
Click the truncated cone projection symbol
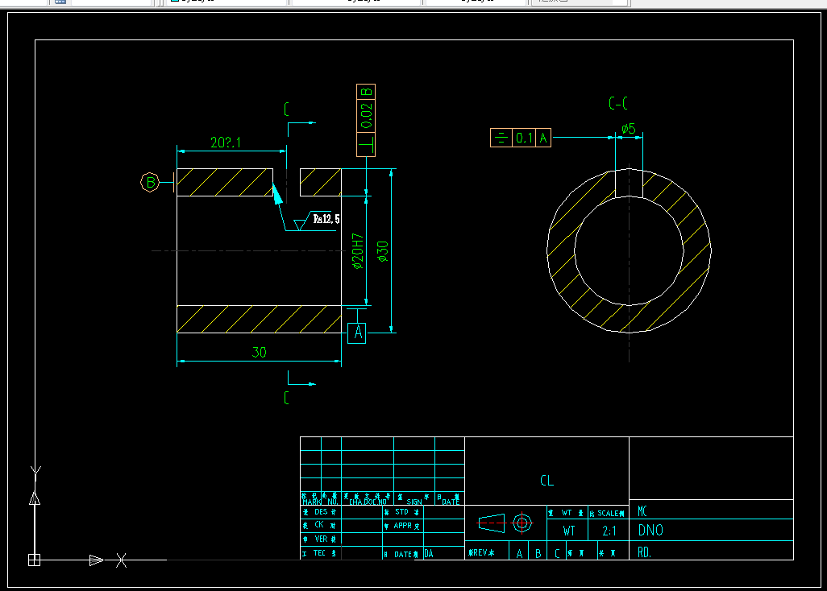[492, 523]
